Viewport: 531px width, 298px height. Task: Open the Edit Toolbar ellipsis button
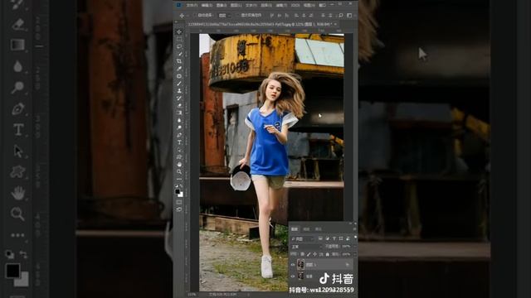click(x=179, y=179)
